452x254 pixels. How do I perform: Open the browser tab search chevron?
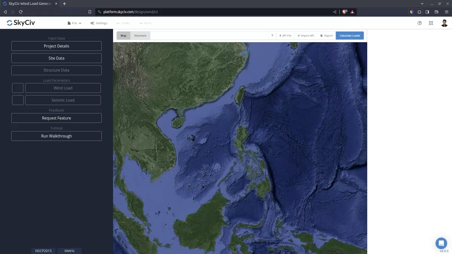[x=422, y=3]
